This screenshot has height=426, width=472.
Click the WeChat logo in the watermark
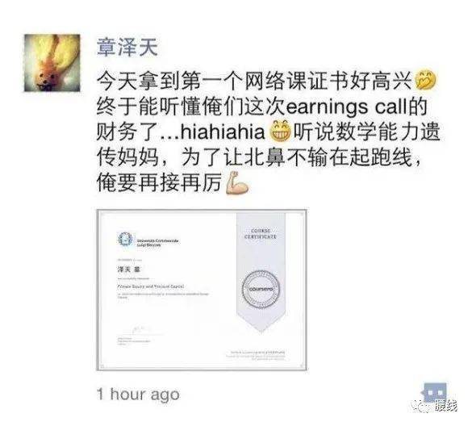[x=422, y=406]
